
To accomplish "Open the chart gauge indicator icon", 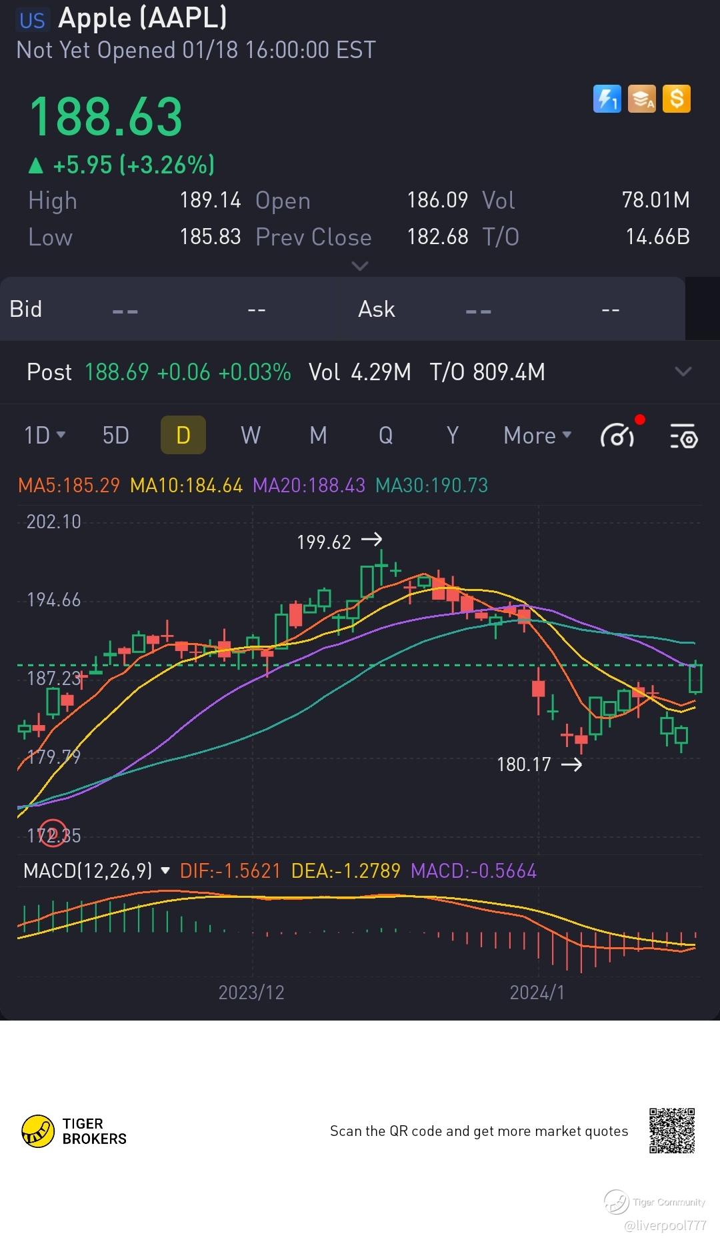I will point(618,435).
